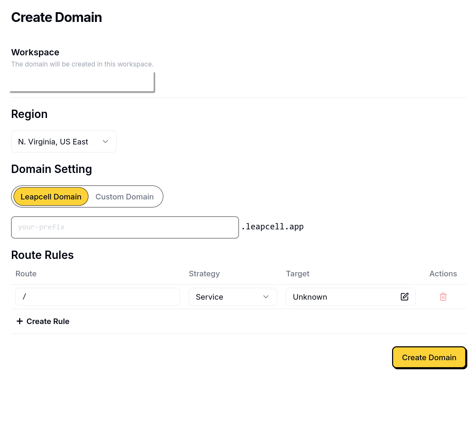Select the Leapcell Domain option
The height and width of the screenshot is (426, 476).
pyautogui.click(x=51, y=197)
